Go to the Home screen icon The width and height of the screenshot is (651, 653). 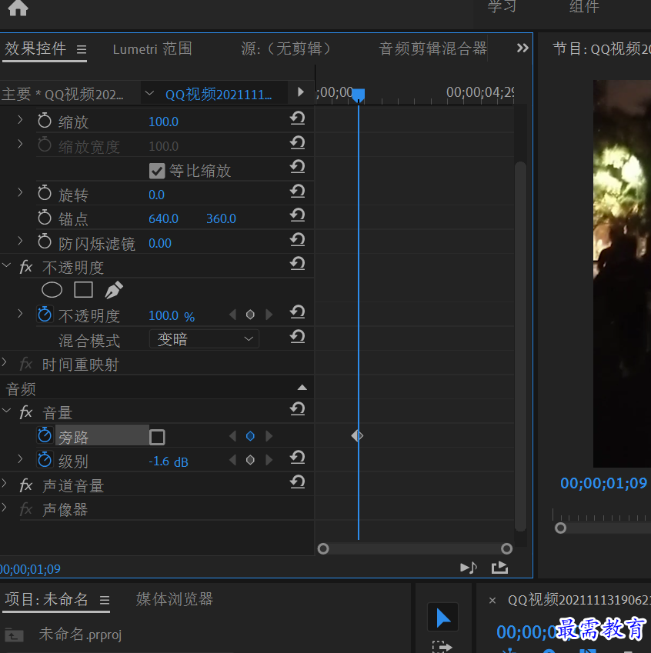[18, 8]
